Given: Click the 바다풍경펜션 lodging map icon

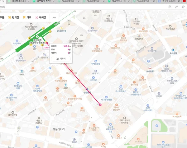Looking at the screenshot, I should click(106, 97).
